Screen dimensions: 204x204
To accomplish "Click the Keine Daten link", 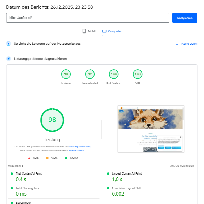I will pyautogui.click(x=189, y=44).
